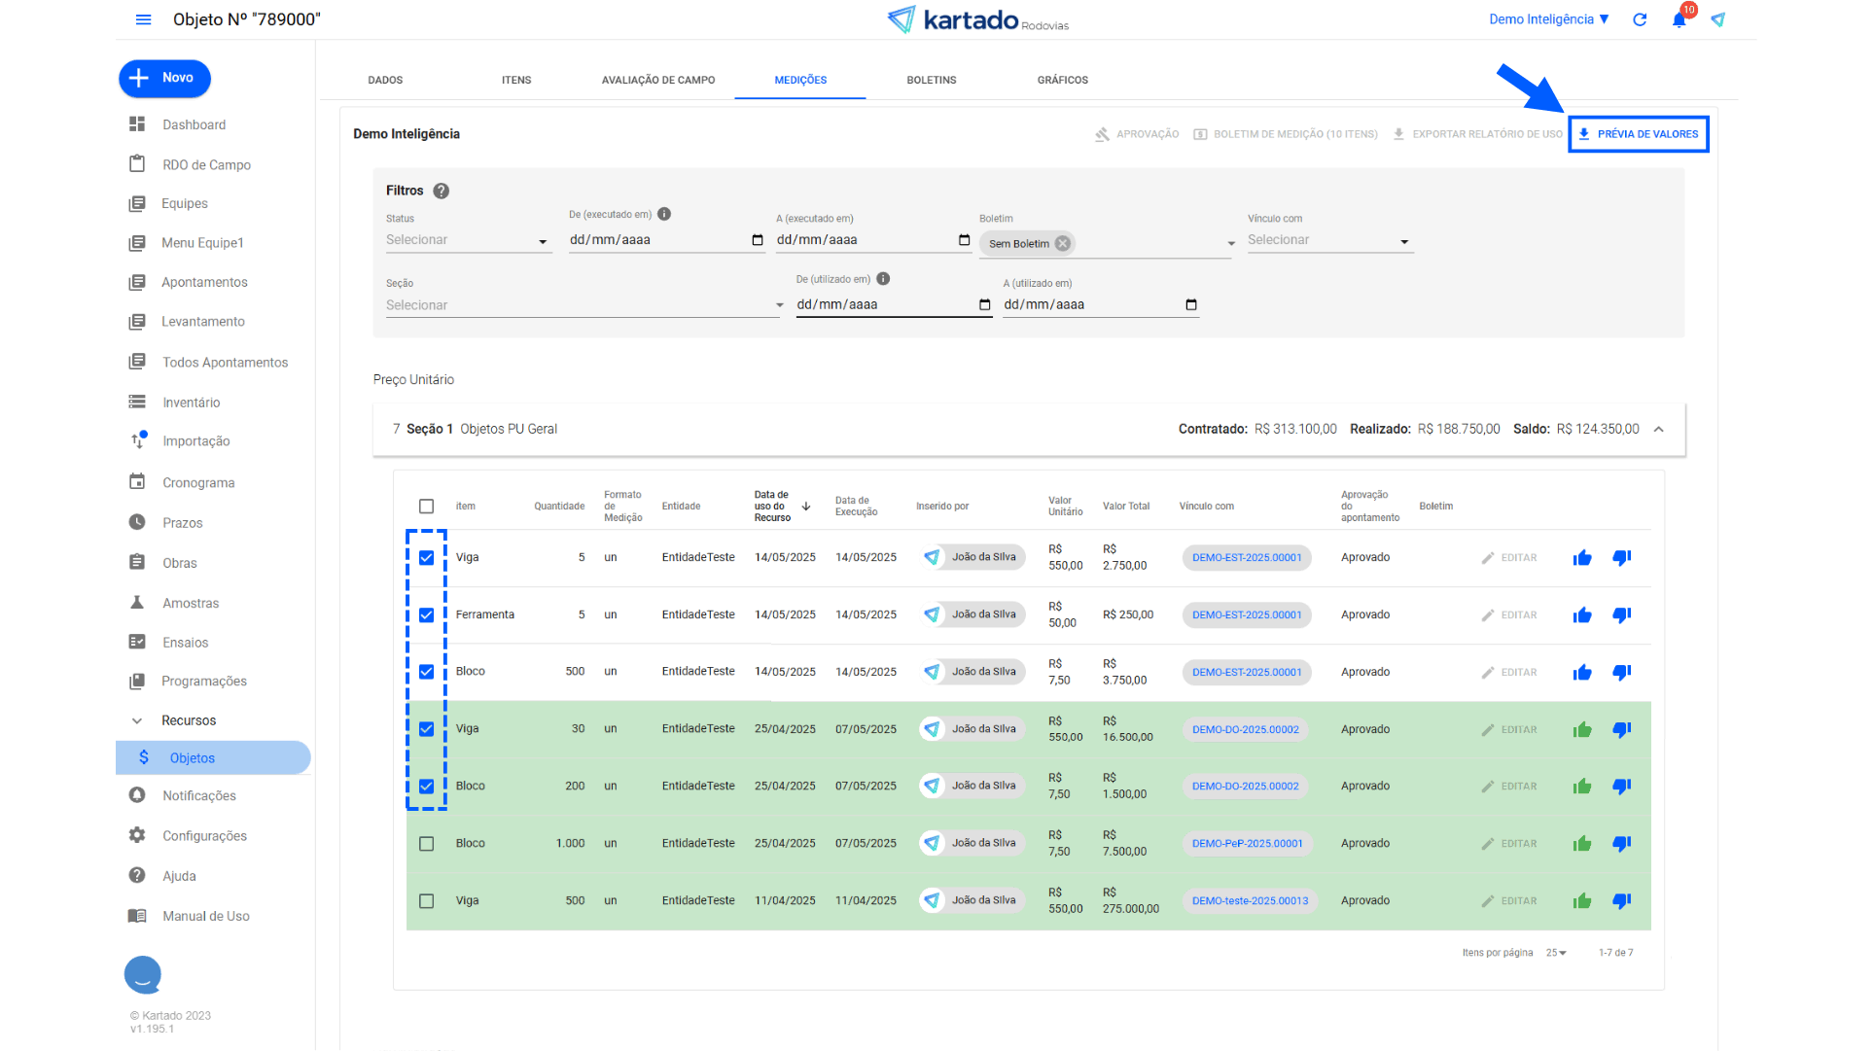Screen dimensions: 1874x1051
Task: Open the items per page dropdown
Action: click(x=1556, y=953)
